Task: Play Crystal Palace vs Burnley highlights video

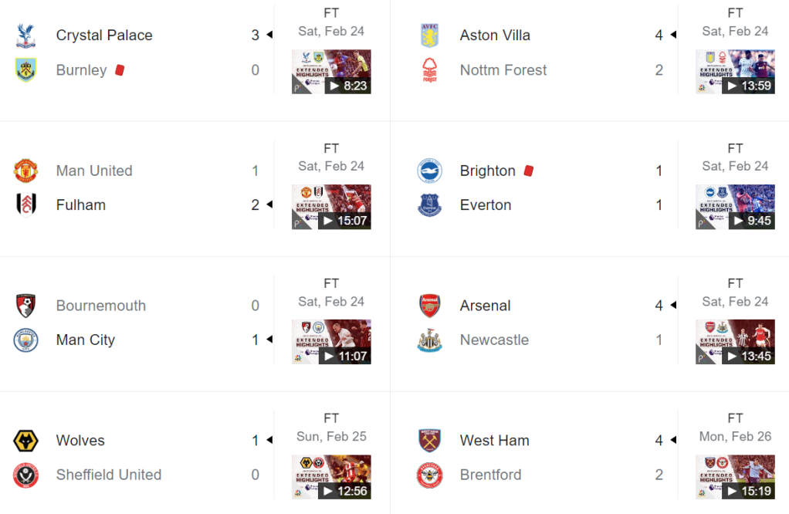Action: [x=331, y=72]
